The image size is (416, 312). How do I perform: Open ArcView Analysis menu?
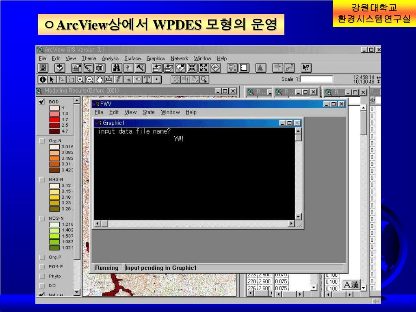tap(110, 58)
